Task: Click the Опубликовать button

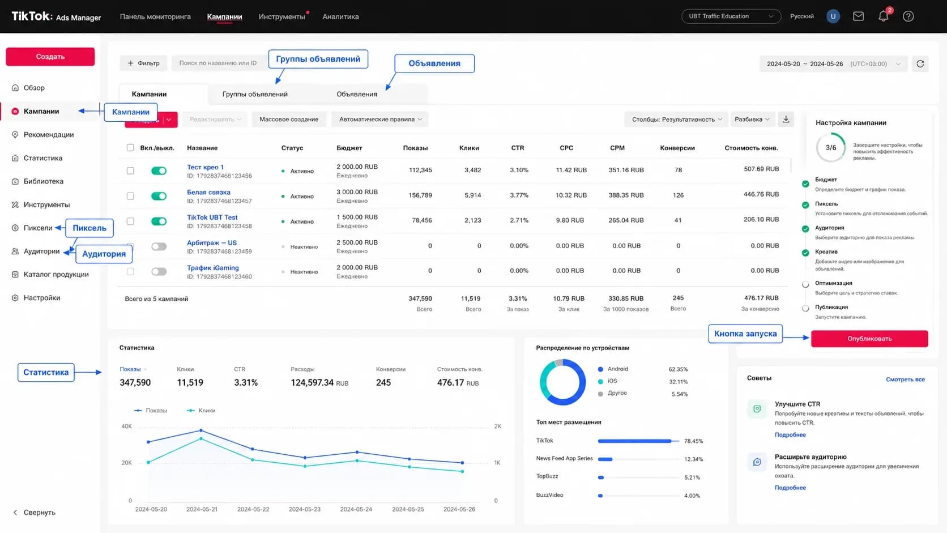Action: coord(869,339)
